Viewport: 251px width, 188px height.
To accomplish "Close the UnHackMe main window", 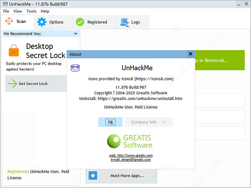I will [246, 4].
